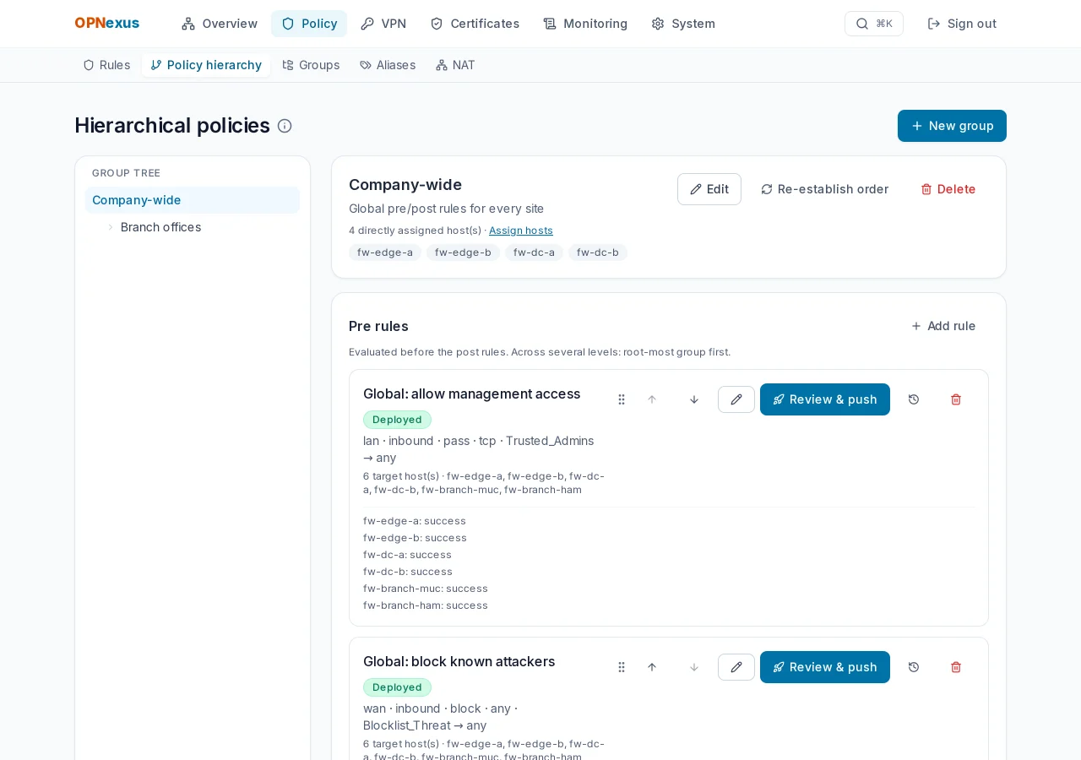Delete the allow management access rule

pyautogui.click(x=956, y=399)
